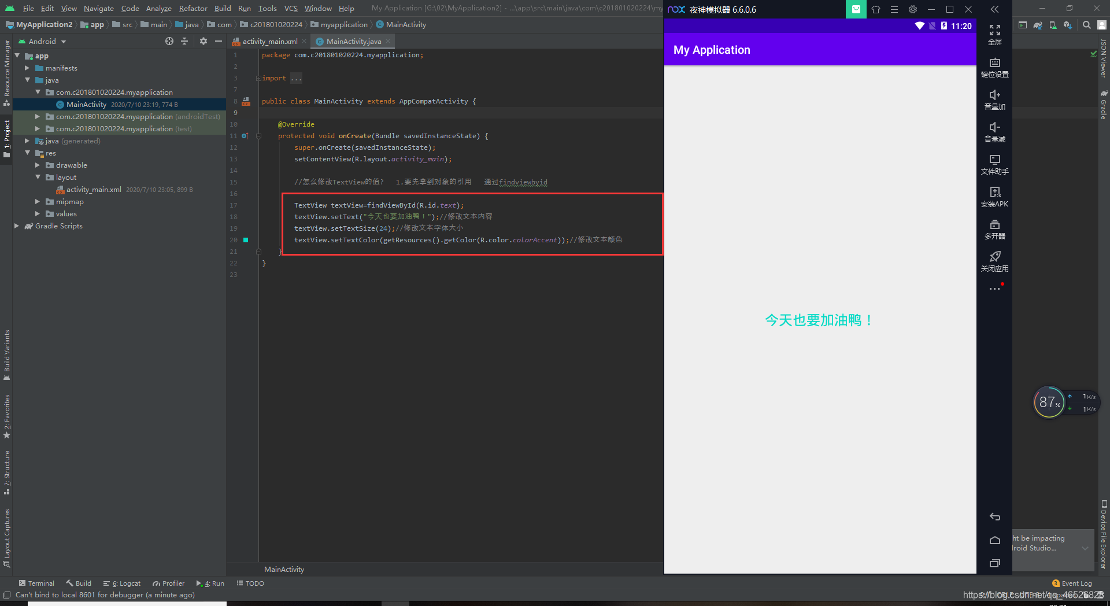Open Nox hamburger menu icon

click(x=894, y=9)
